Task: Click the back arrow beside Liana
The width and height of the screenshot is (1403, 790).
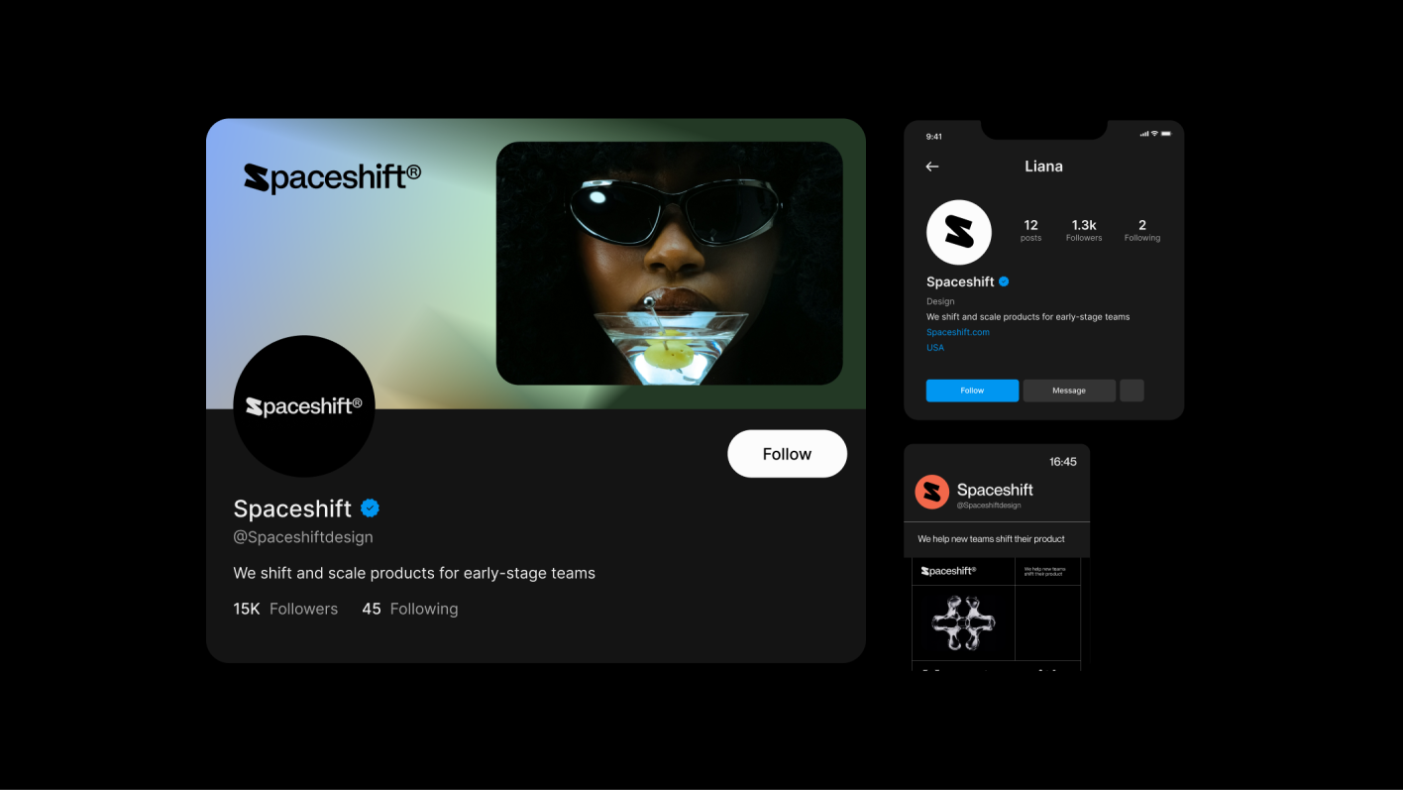Action: tap(931, 167)
